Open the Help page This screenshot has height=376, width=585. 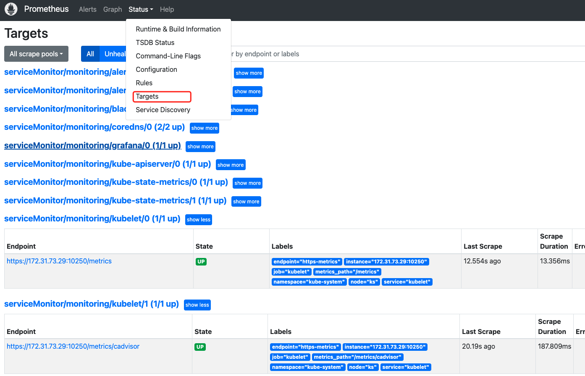167,9
